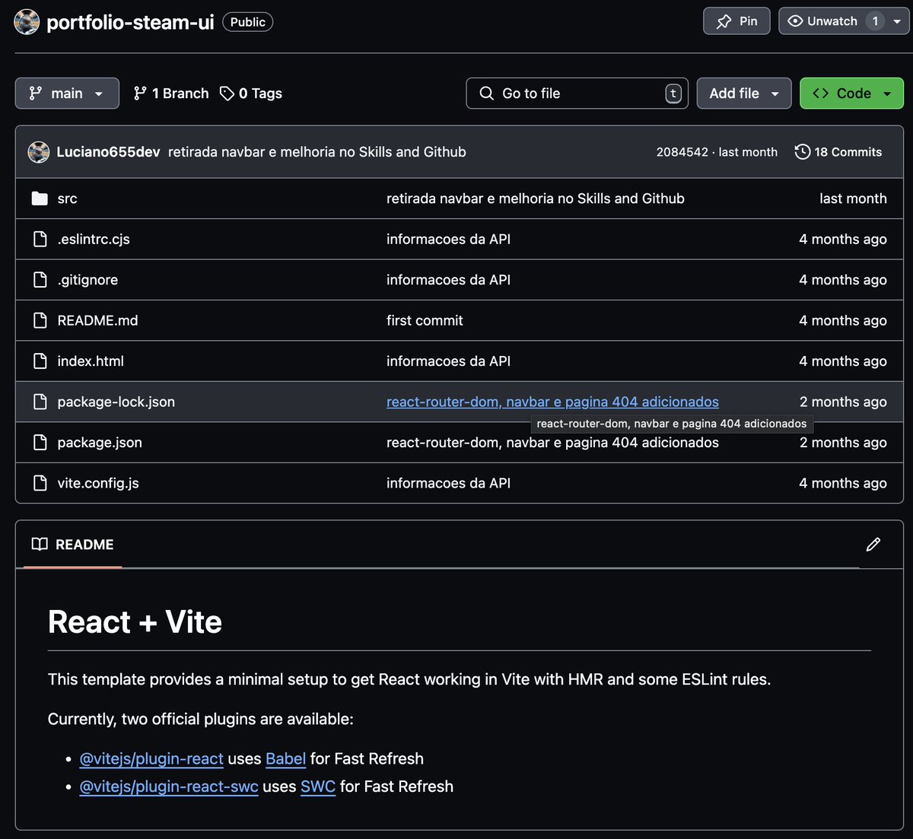This screenshot has height=839, width=913.
Task: Open 'informacoes da API' commit for .gitignore
Action: [448, 280]
